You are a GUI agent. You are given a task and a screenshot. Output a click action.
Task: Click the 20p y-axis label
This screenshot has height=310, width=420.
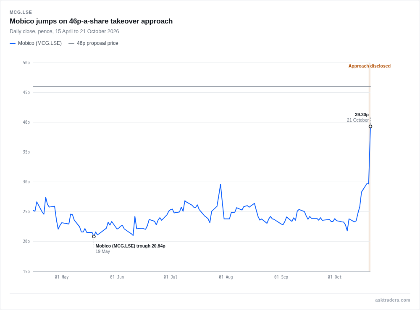coord(26,241)
